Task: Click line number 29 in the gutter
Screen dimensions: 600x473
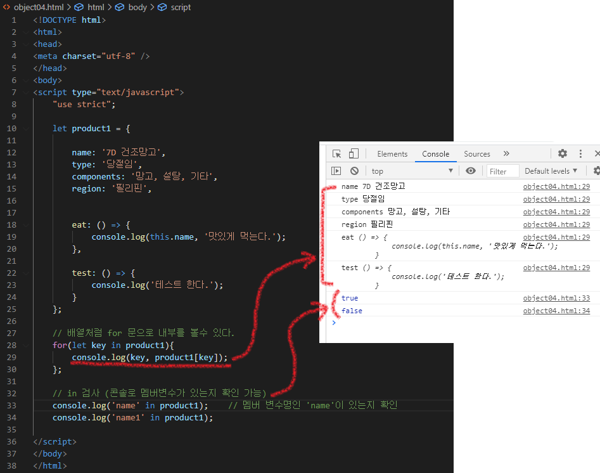Action: click(x=11, y=358)
